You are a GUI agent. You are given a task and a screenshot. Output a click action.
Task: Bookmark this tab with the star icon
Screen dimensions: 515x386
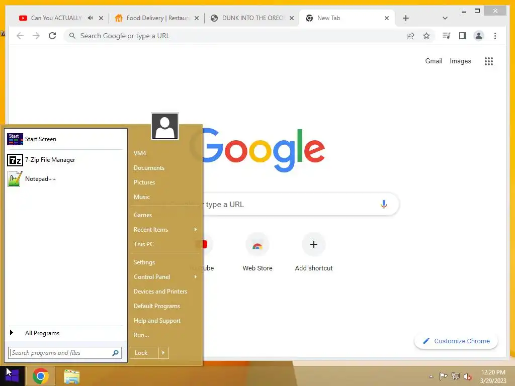click(x=426, y=36)
